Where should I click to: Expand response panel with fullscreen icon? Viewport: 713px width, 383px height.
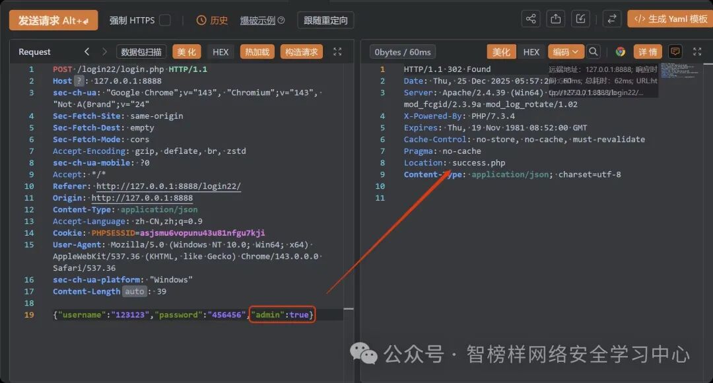(x=697, y=52)
